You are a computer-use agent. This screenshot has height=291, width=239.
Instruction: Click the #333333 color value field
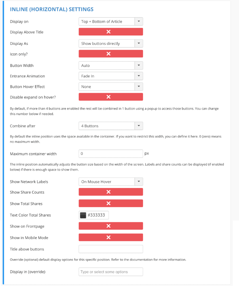(96, 215)
